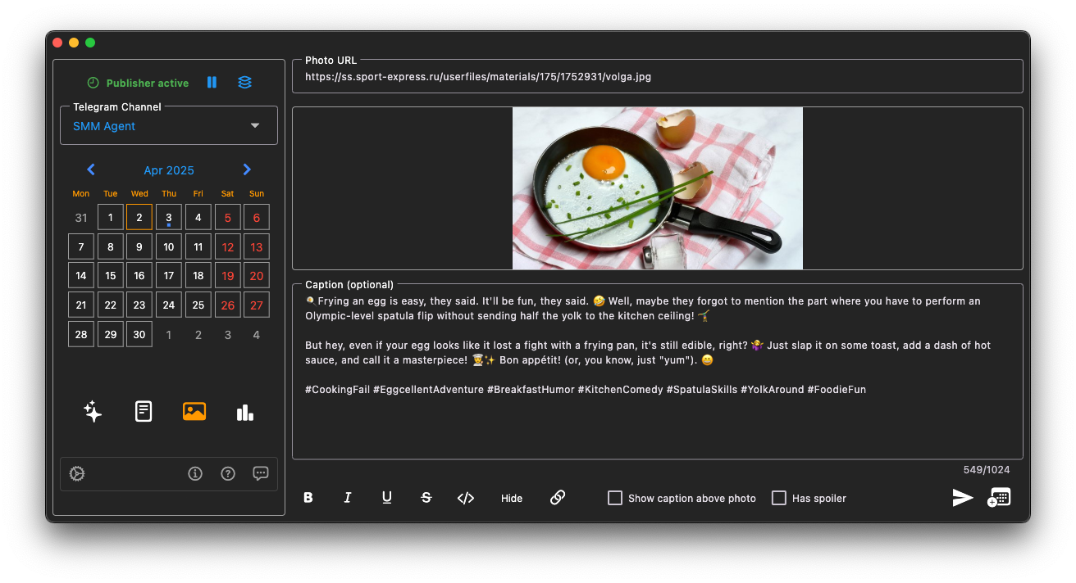Open the feedback chat bubble icon

pyautogui.click(x=261, y=473)
